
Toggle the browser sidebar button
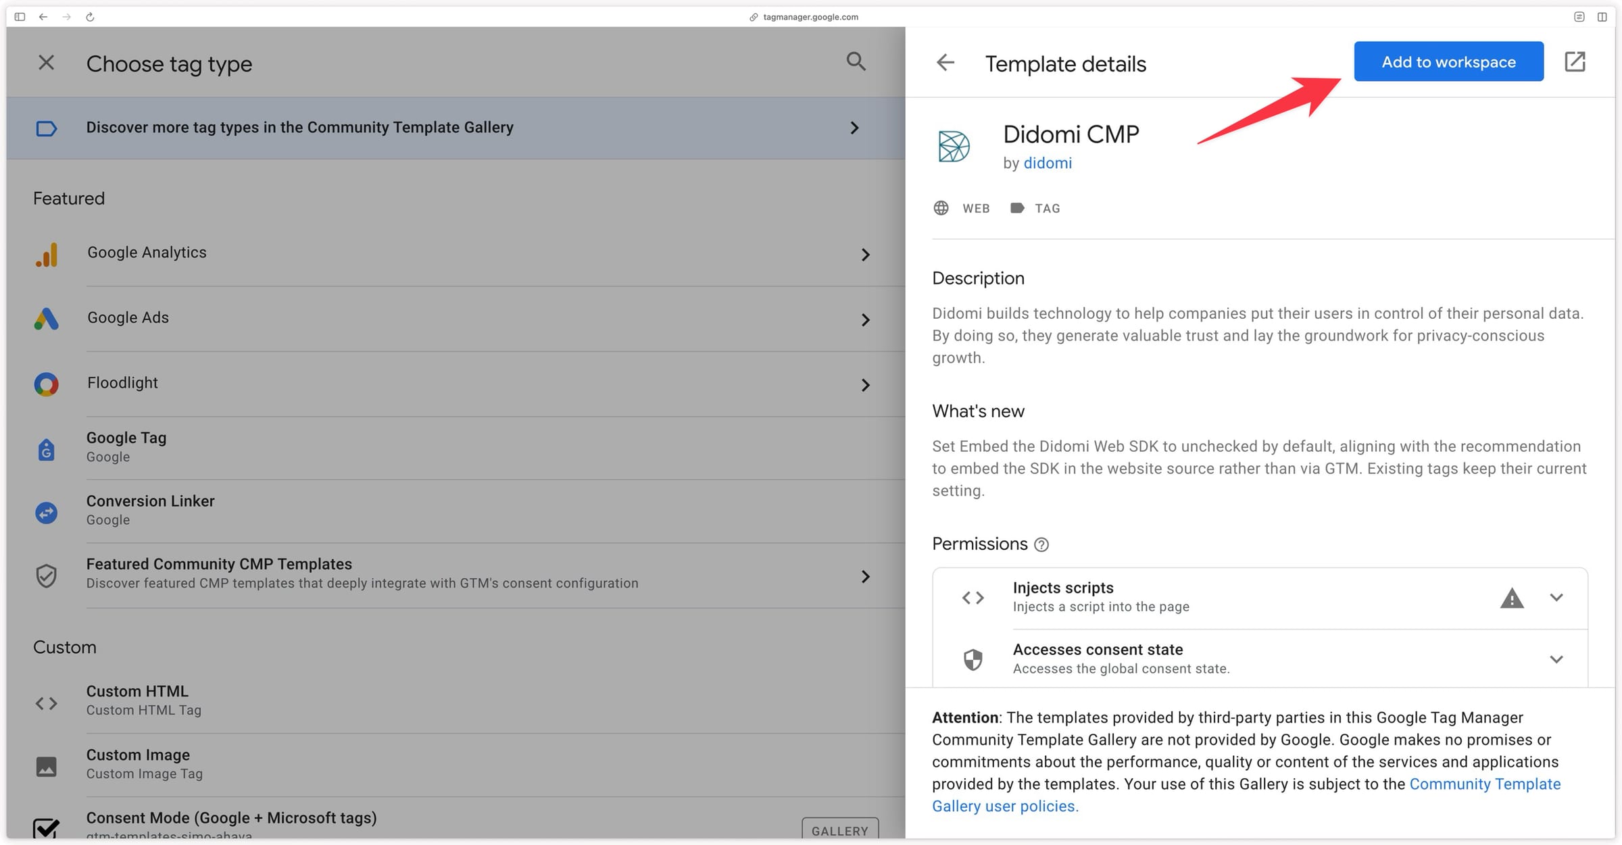click(20, 17)
